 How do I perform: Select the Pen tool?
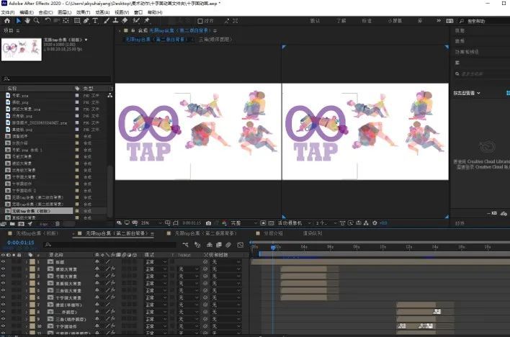(x=86, y=21)
